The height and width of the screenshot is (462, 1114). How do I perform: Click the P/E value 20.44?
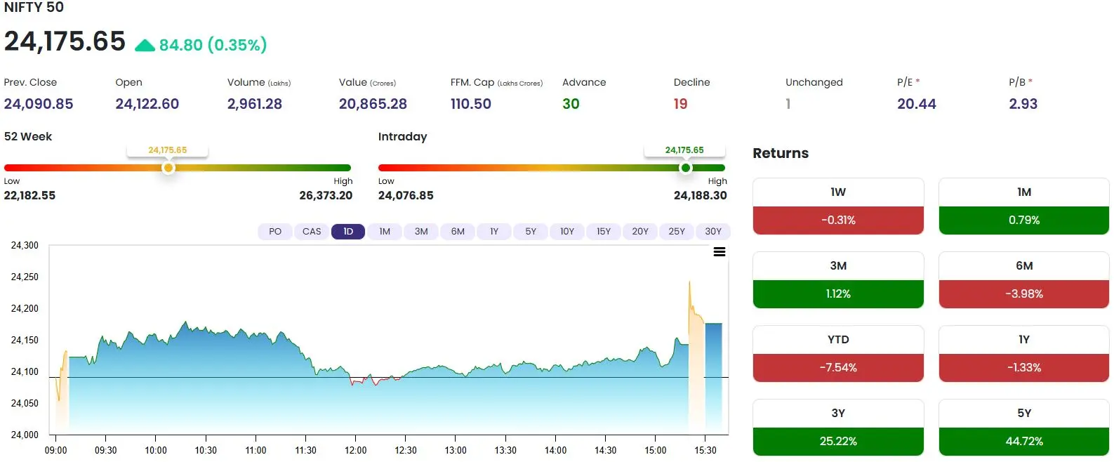(917, 104)
